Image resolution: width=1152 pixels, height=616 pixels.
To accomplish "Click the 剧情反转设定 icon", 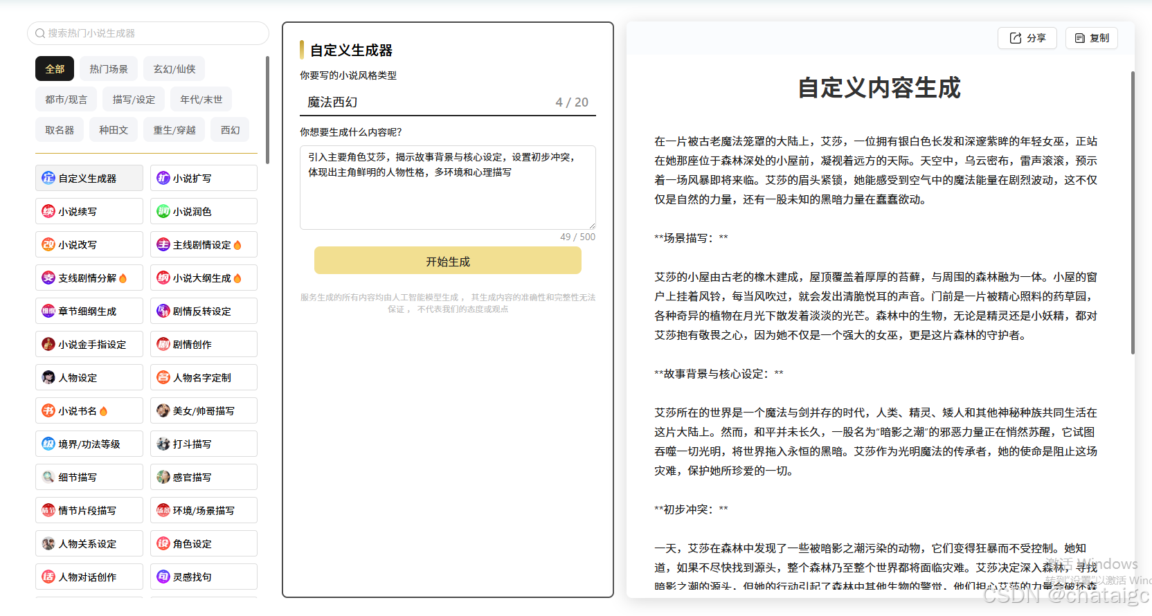I will [x=163, y=311].
